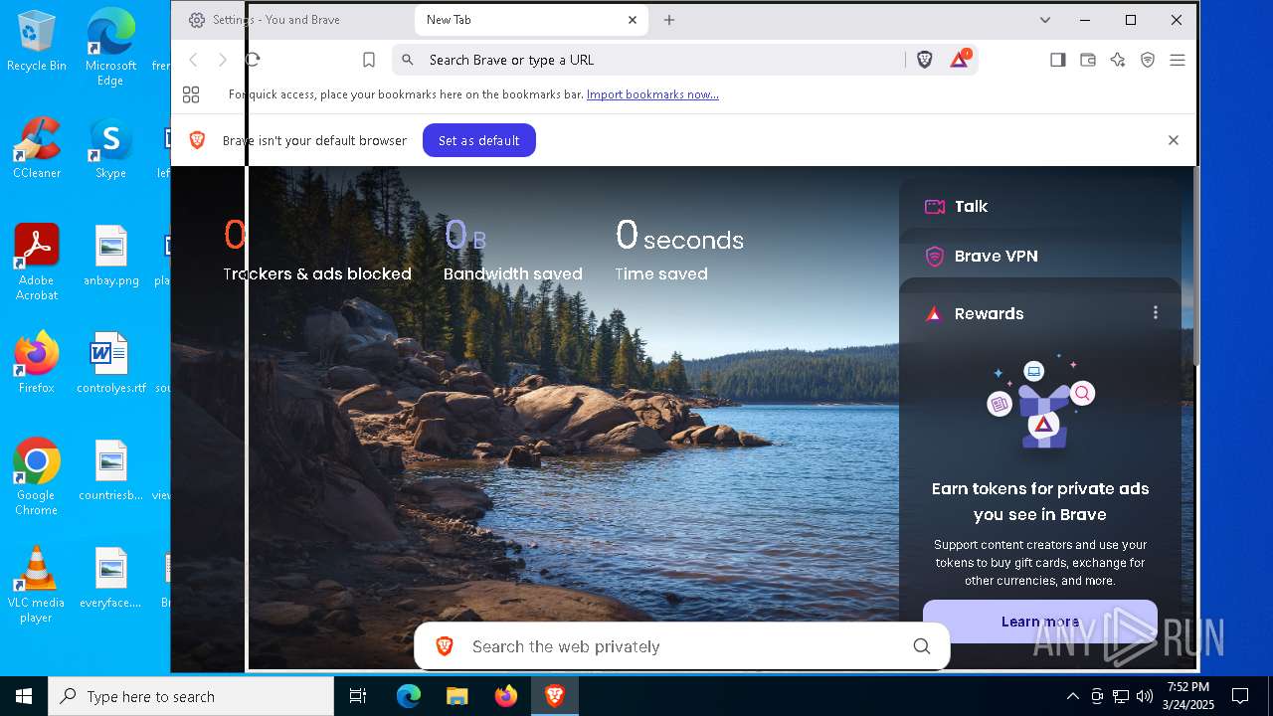Go back in browser history

(x=194, y=60)
